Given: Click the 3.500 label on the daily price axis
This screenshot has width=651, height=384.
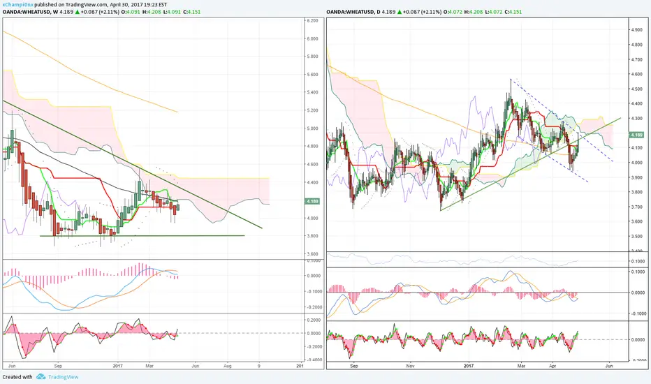Looking at the screenshot, I should pyautogui.click(x=637, y=236).
